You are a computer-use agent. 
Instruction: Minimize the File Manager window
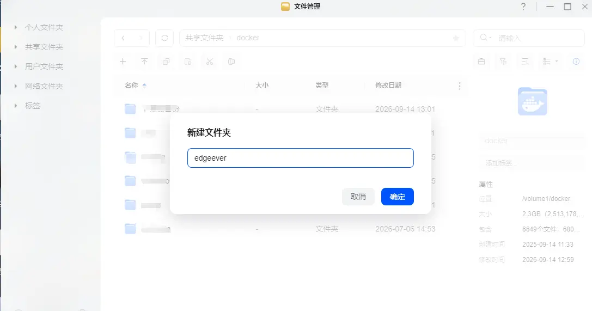pyautogui.click(x=550, y=7)
